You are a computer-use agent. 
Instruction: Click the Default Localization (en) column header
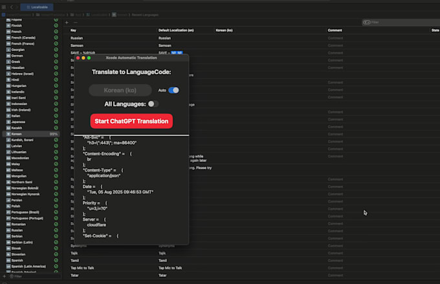pos(176,30)
